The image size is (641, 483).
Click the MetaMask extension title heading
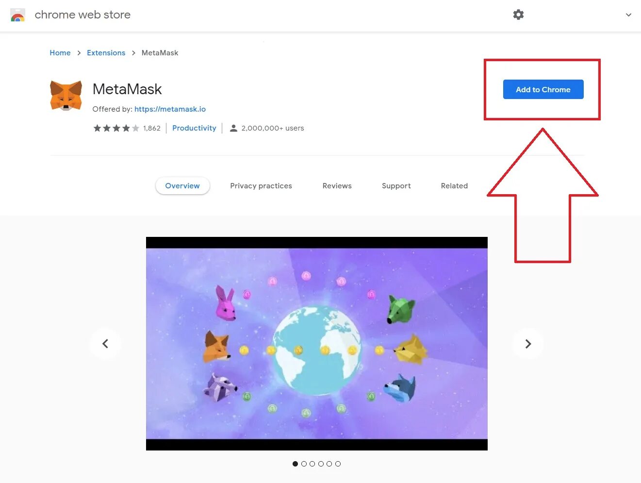point(127,89)
